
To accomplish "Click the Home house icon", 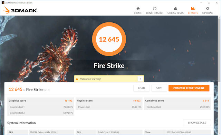I will coord(138,8).
